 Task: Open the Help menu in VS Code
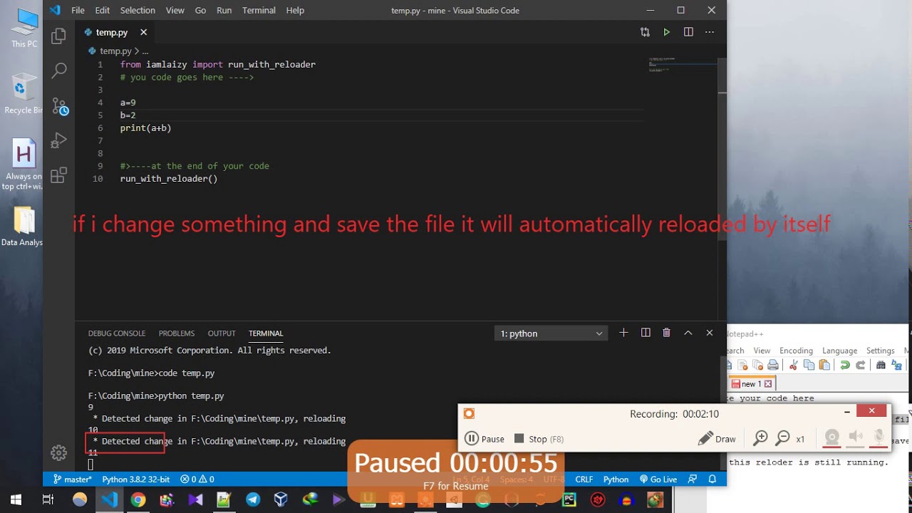tap(295, 10)
